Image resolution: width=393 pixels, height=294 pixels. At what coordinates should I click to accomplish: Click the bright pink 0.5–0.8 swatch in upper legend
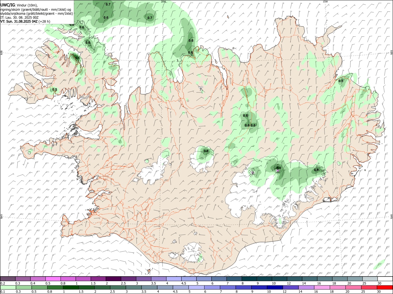tap(53, 279)
